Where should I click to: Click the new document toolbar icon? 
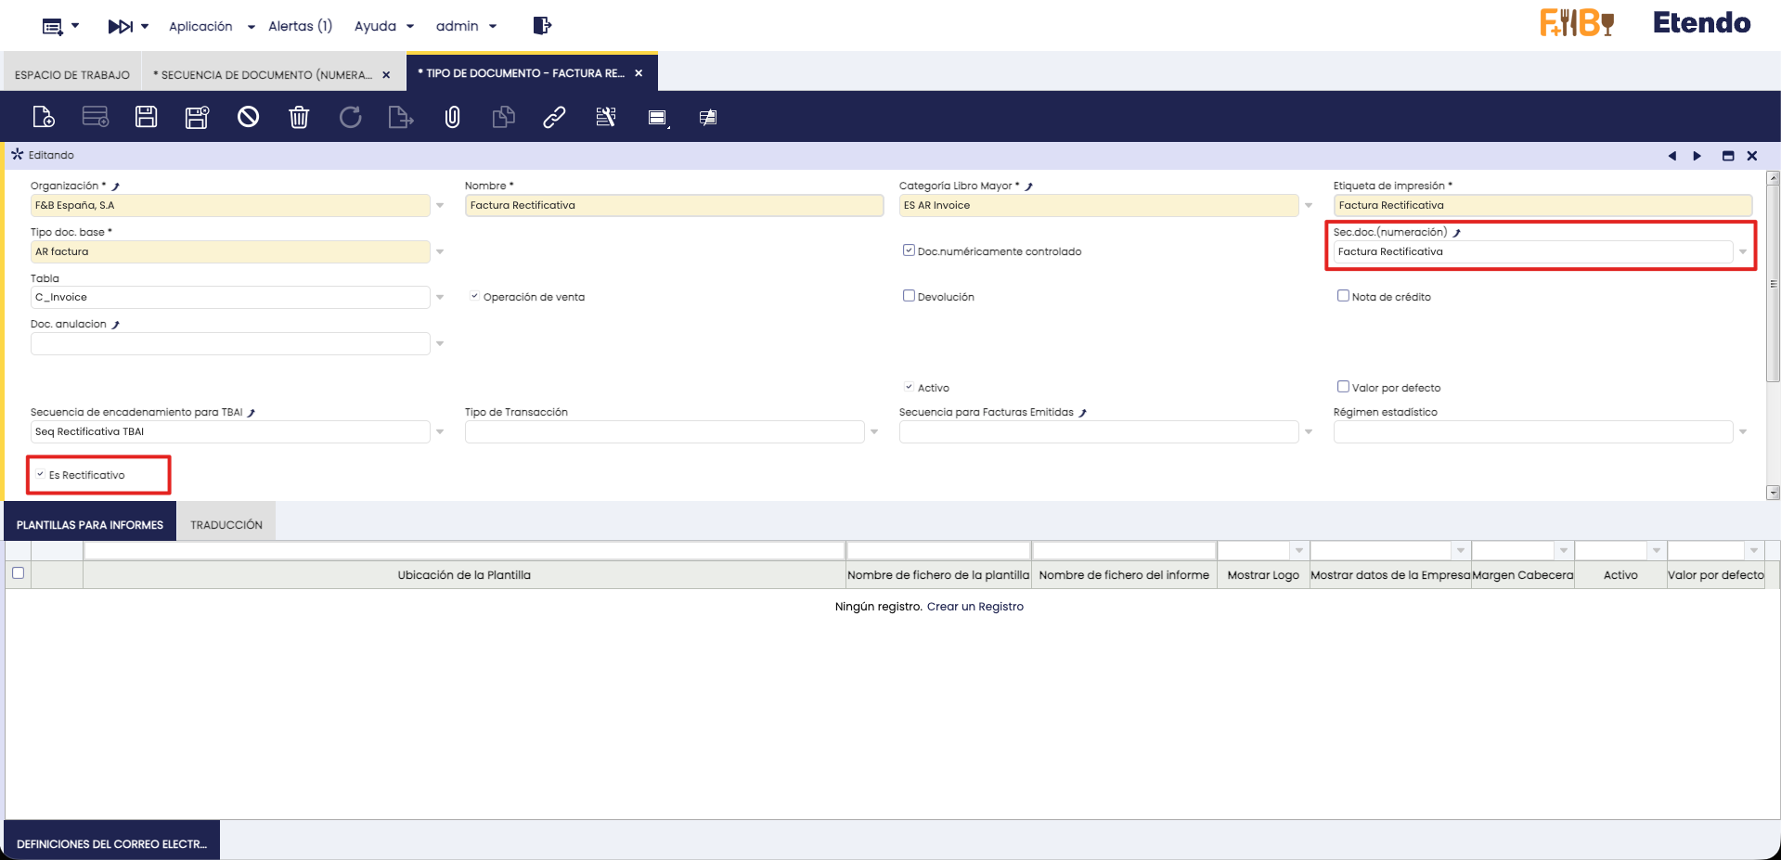pyautogui.click(x=44, y=117)
